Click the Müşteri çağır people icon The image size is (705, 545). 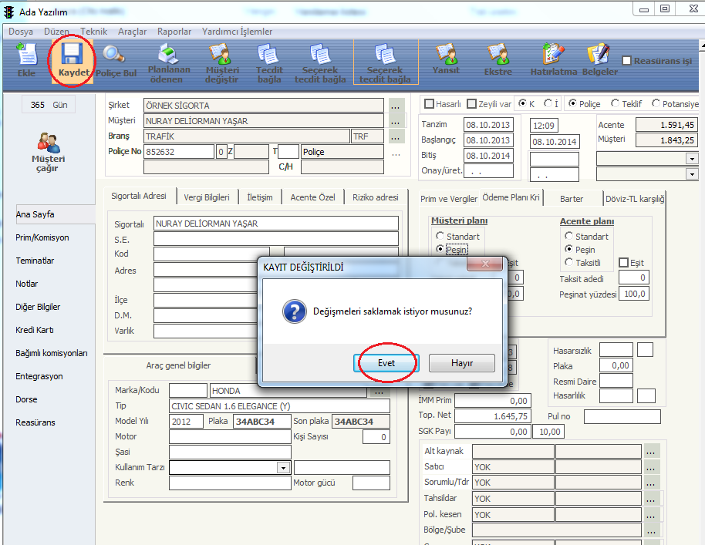click(x=47, y=143)
